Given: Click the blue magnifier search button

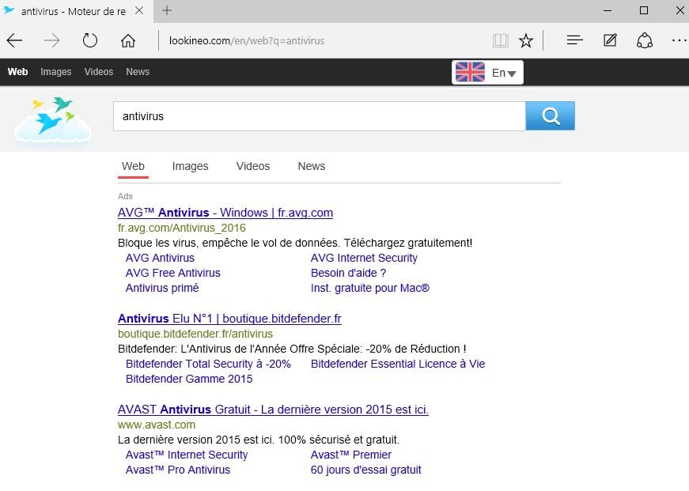Looking at the screenshot, I should click(x=550, y=116).
